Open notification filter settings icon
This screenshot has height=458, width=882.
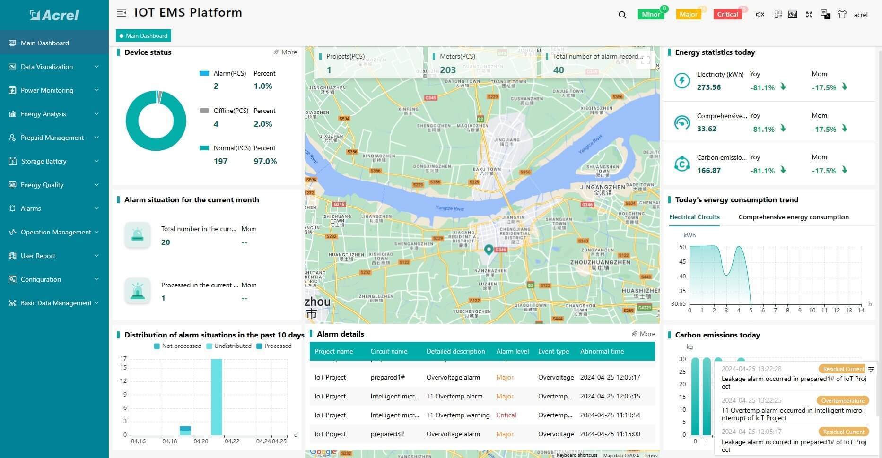point(871,369)
